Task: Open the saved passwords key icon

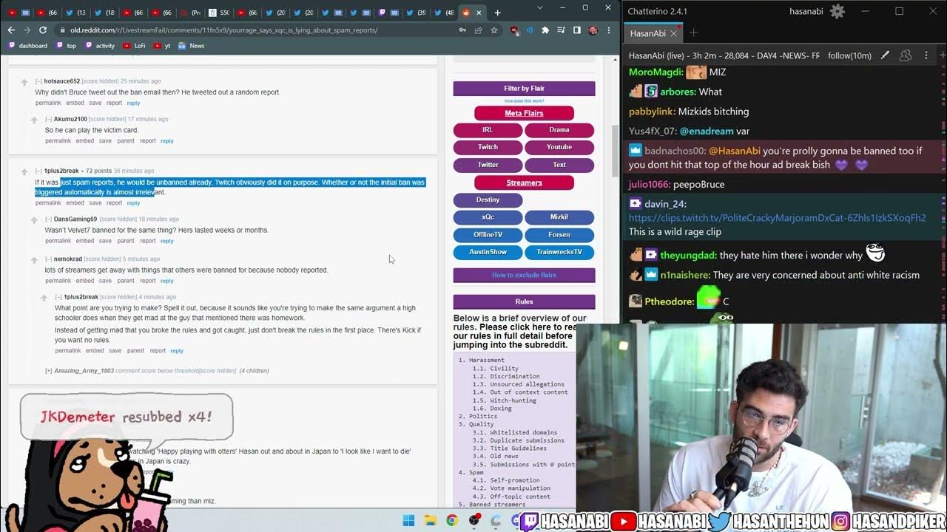Action: [462, 30]
